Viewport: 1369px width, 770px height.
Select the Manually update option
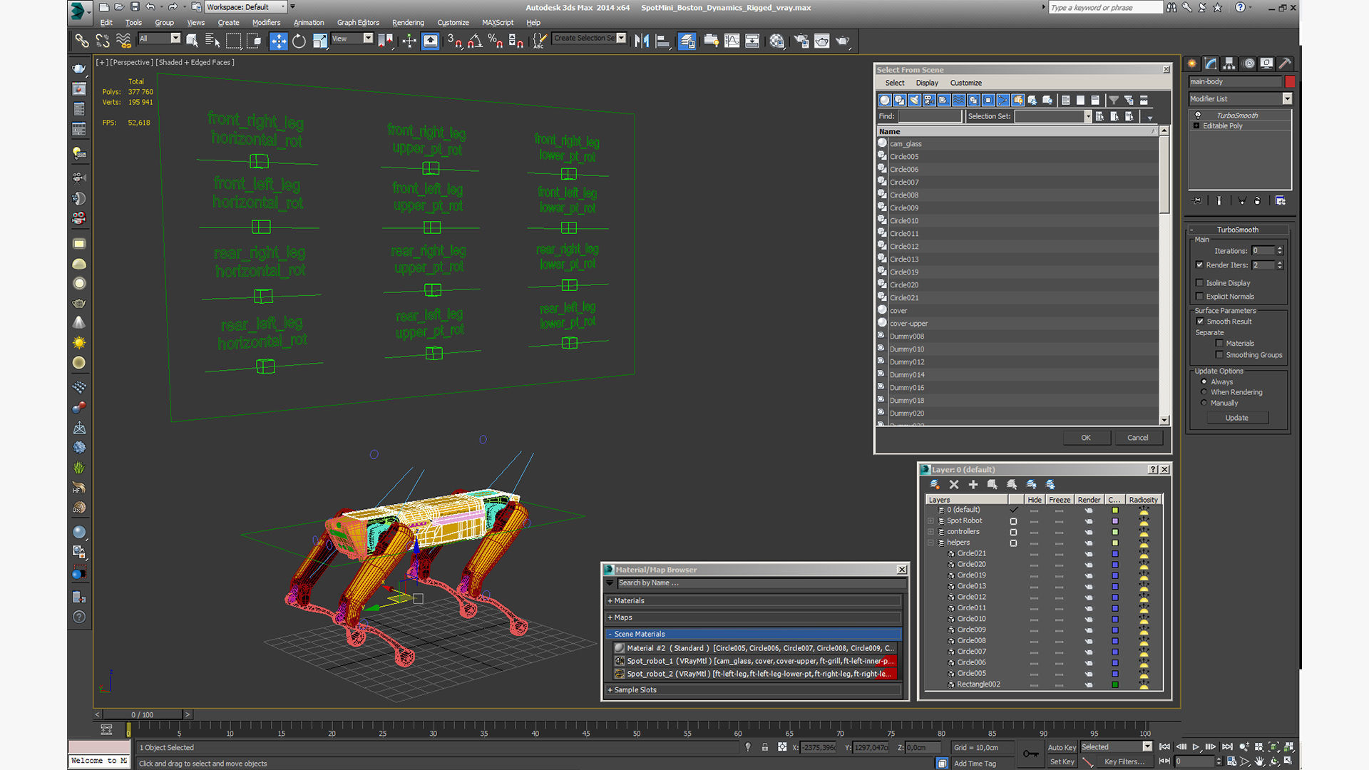tap(1204, 403)
